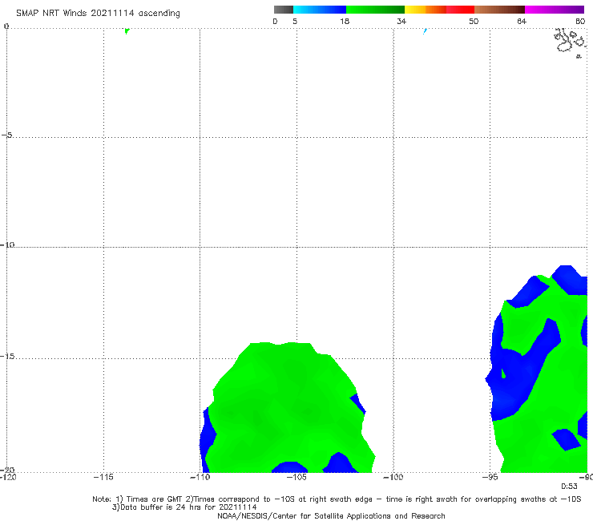
Task: Click the color bar label '34'
Action: [x=401, y=22]
